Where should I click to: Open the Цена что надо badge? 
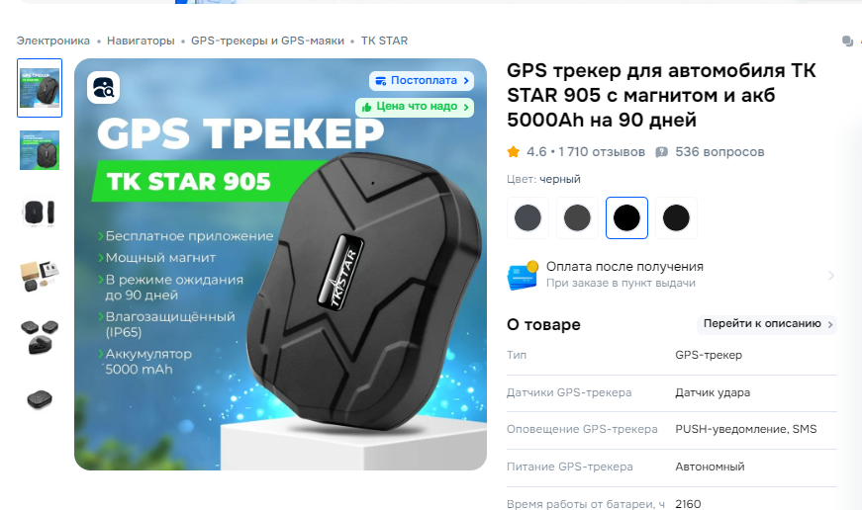tap(415, 107)
